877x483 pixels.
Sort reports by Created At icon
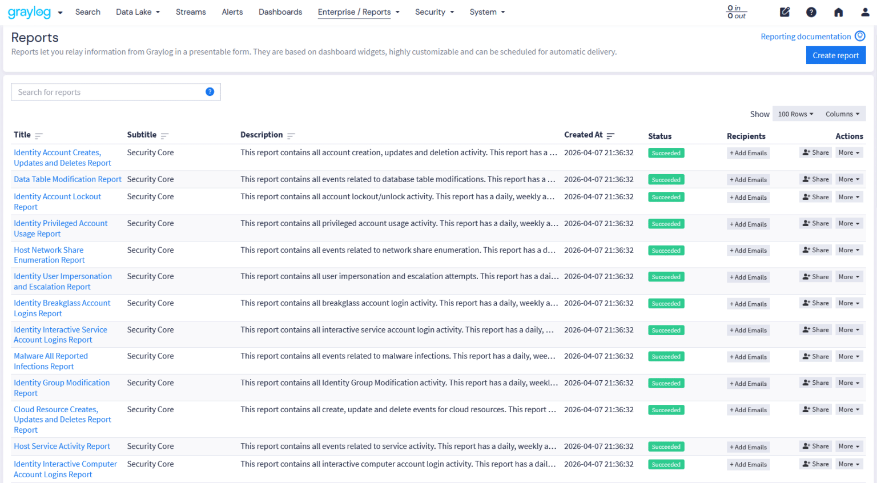[610, 136]
